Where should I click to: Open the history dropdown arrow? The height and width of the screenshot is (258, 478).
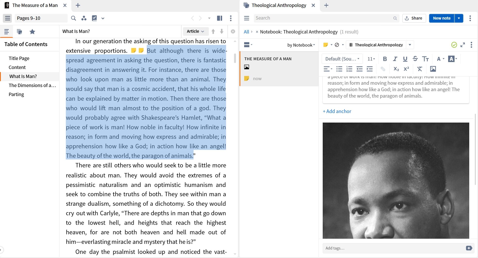[209, 18]
